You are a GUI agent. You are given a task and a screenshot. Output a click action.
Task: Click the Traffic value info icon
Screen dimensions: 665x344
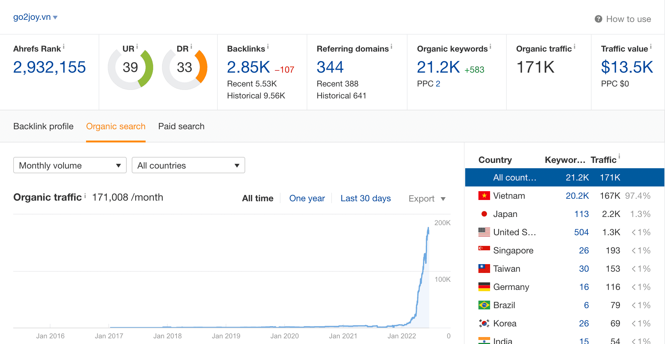[651, 47]
